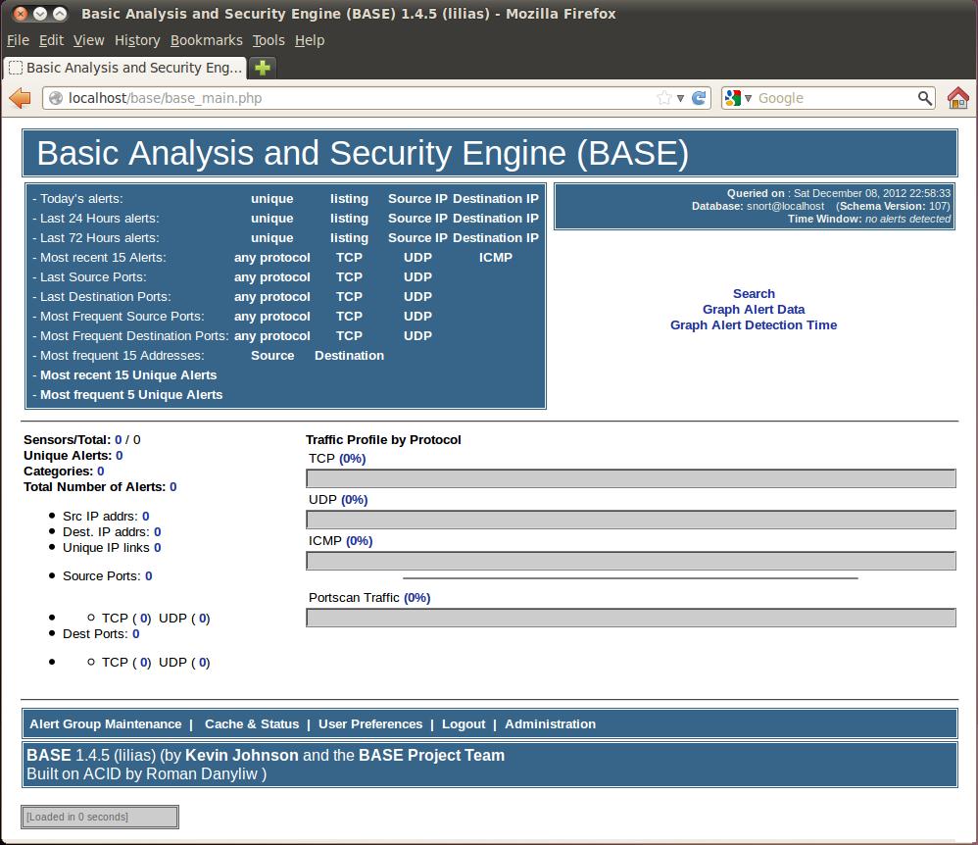Click the Google search engine icon
The height and width of the screenshot is (845, 978).
click(x=733, y=98)
